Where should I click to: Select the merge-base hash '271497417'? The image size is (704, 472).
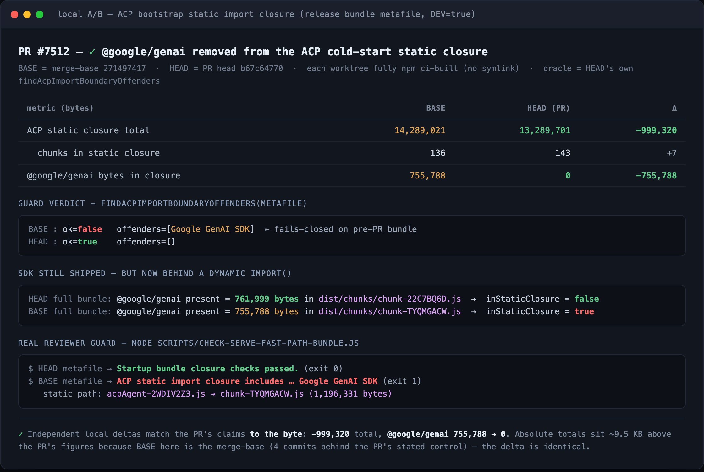point(125,69)
